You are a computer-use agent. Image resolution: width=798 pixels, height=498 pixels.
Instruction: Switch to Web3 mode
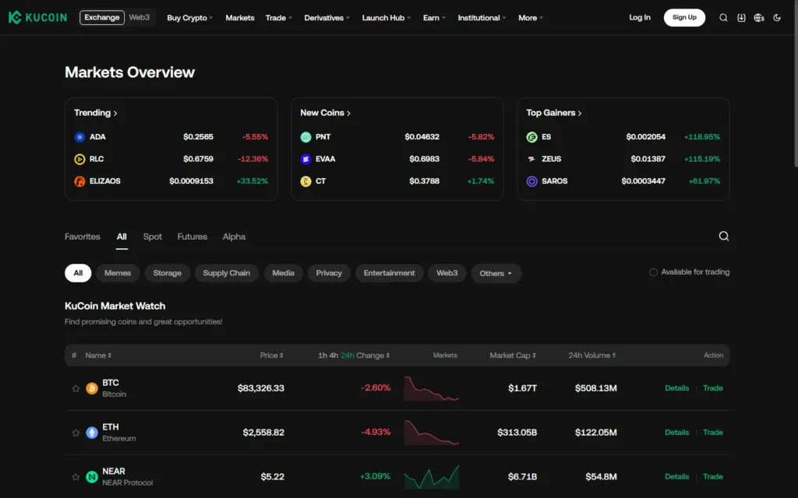pos(139,17)
